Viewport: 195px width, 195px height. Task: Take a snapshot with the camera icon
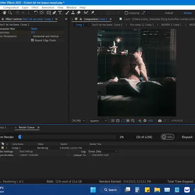(160, 120)
